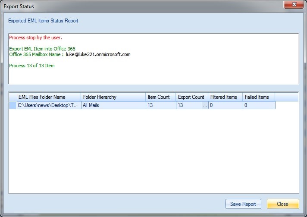The width and height of the screenshot is (307, 217).
Task: Click the 'Process stop by the user.' message
Action: [x=35, y=38]
